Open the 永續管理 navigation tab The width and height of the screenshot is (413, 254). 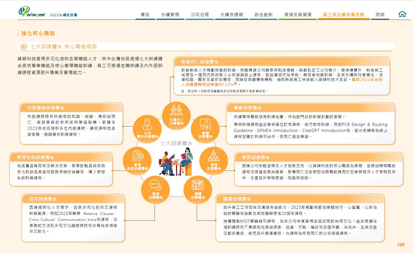170,15
